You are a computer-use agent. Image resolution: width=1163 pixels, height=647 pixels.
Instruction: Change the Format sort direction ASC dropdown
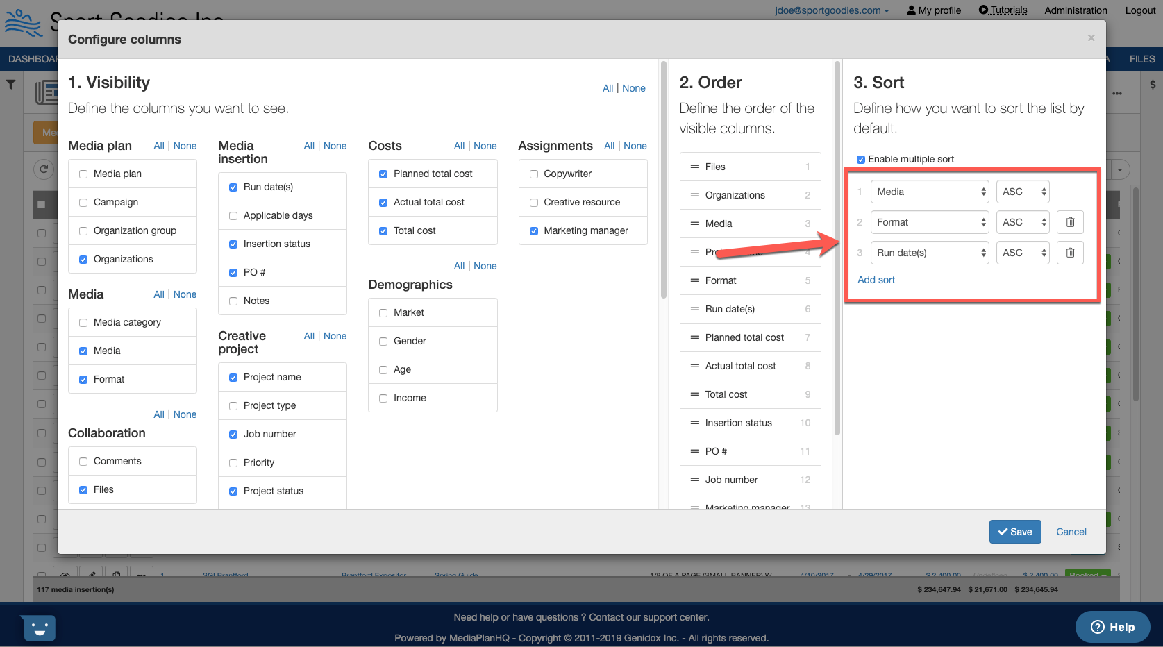pos(1023,222)
